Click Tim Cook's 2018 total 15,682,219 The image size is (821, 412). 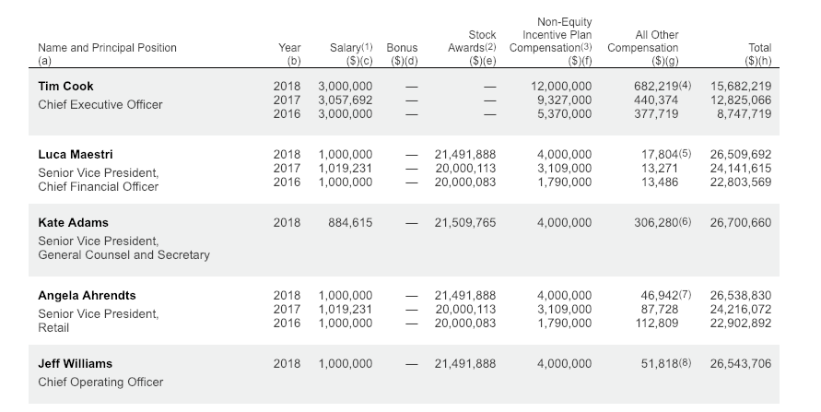[x=741, y=87]
